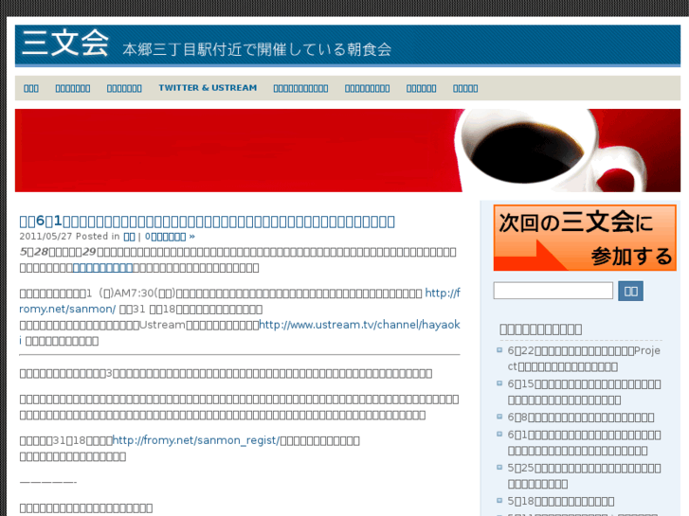Click bullet icon beside the 6月22 post
Image resolution: width=689 pixels, height=516 pixels.
[x=499, y=350]
